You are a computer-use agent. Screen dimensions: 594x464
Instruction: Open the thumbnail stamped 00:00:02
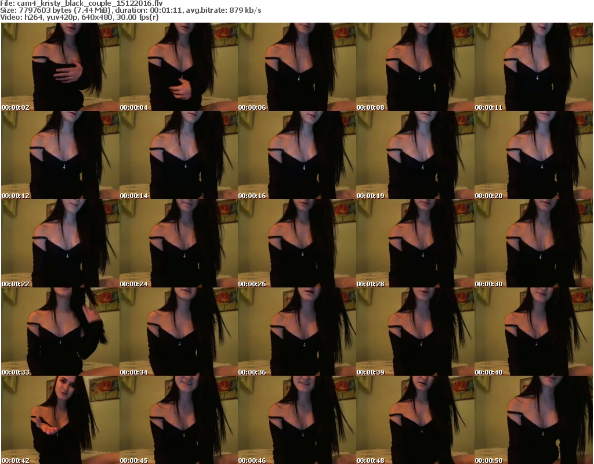(60, 67)
